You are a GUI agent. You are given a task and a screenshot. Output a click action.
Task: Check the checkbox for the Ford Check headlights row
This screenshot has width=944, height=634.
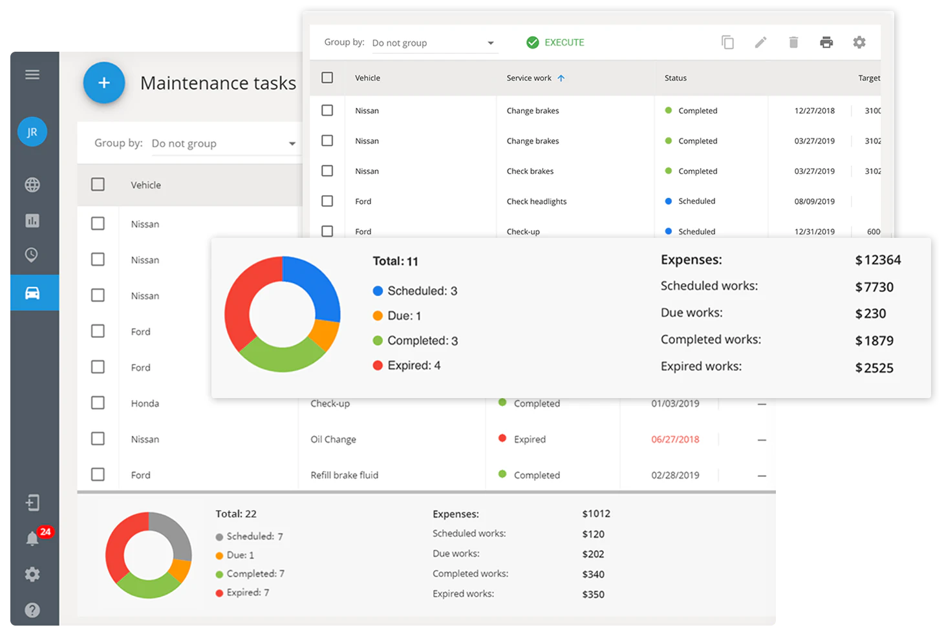327,201
